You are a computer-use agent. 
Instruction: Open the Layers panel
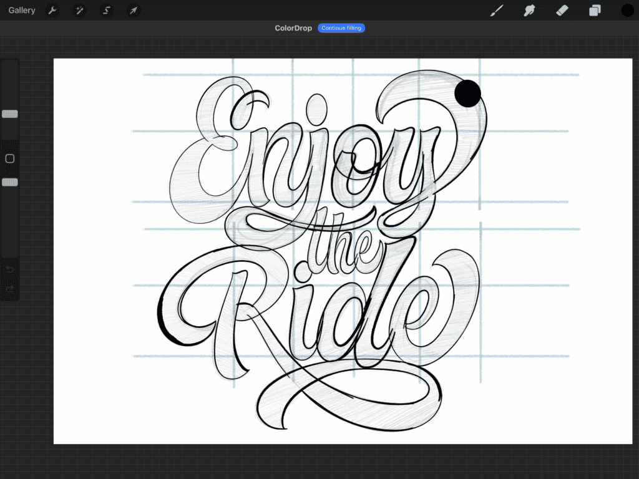[593, 10]
